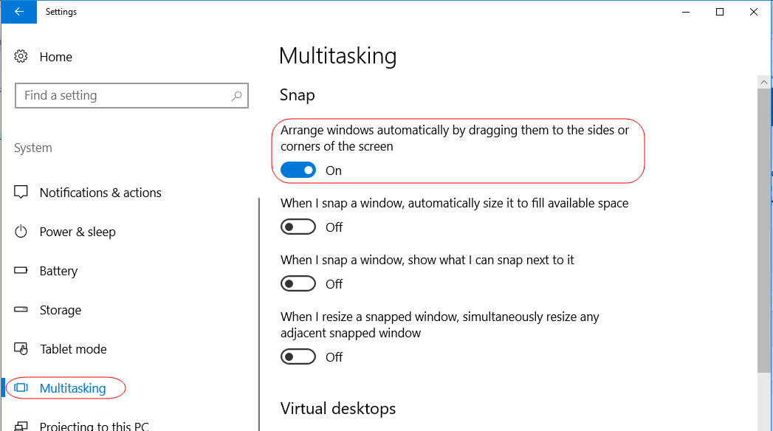Turn off automatic window arranging by dragging
The width and height of the screenshot is (773, 431).
[298, 170]
